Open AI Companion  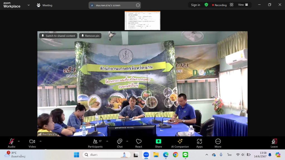coord(180,143)
